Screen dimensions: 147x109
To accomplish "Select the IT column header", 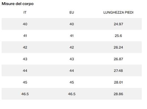I will (x=25, y=12).
